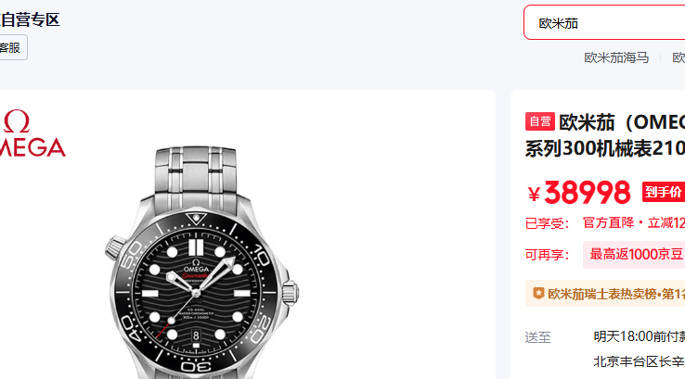
Task: Select the 欧米茄海马 suggested search link
Action: (x=615, y=57)
